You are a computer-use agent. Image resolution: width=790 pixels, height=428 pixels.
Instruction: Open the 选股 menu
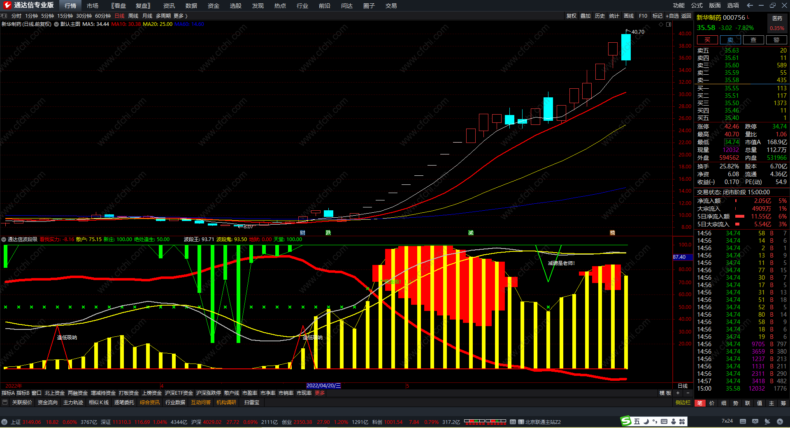tap(236, 6)
